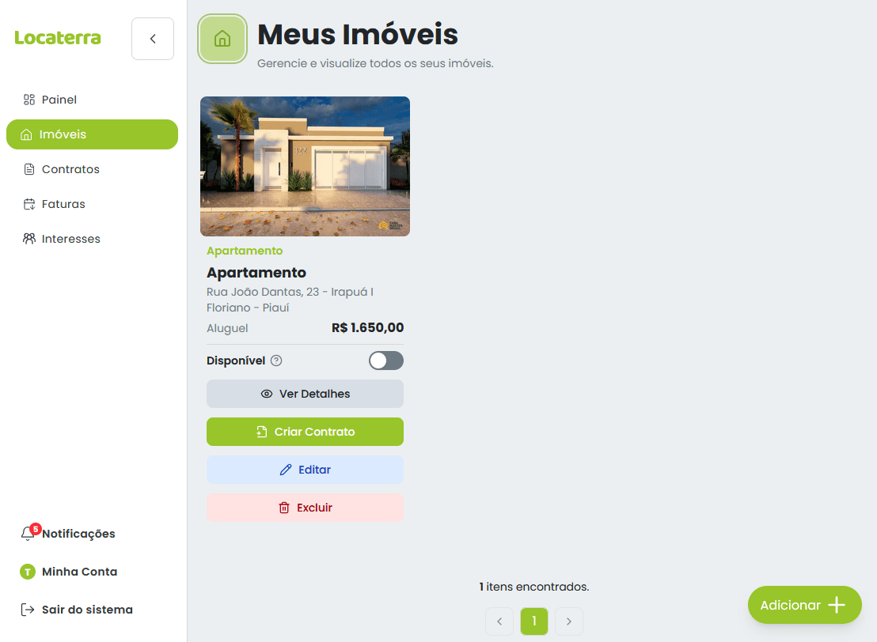The width and height of the screenshot is (877, 642).
Task: Click the Ver Detalhes button
Action: tap(305, 394)
